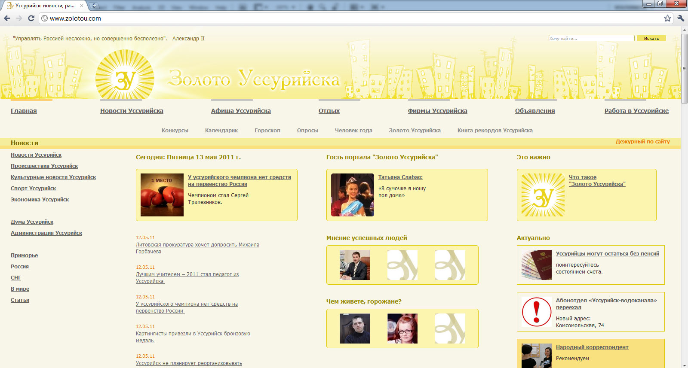
Task: Click the page vertical scrollbar thumb
Action: tap(685, 69)
